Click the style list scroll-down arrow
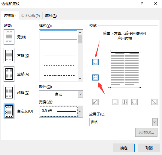Screen dimensions: 162x155 coord(80,78)
